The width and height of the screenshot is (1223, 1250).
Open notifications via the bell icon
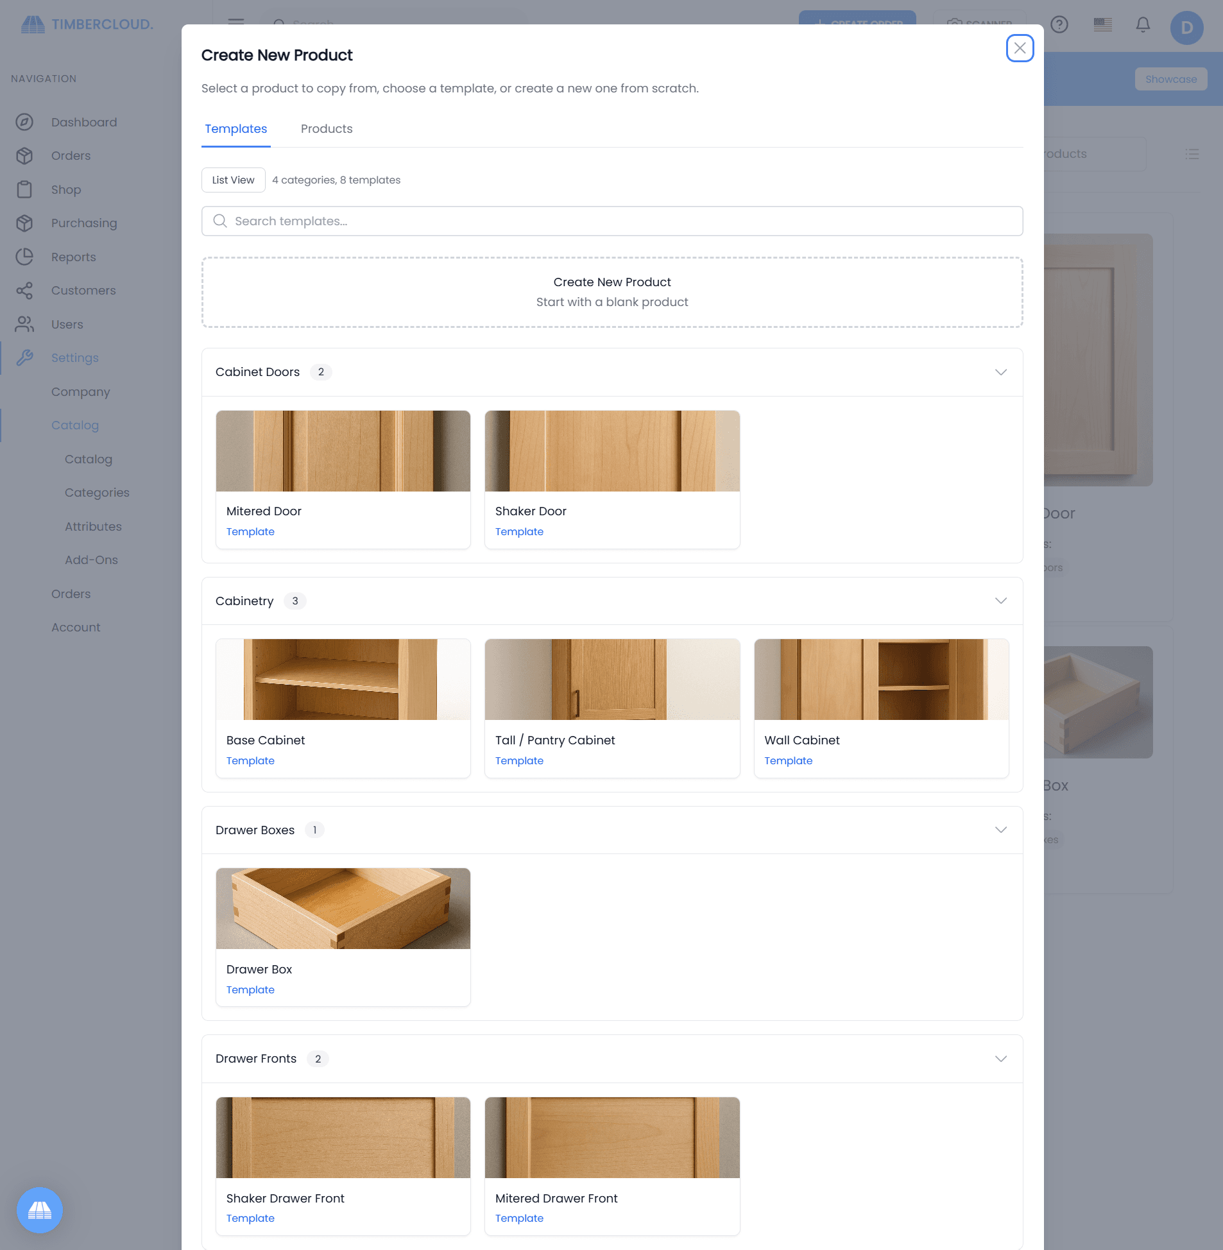pos(1143,25)
